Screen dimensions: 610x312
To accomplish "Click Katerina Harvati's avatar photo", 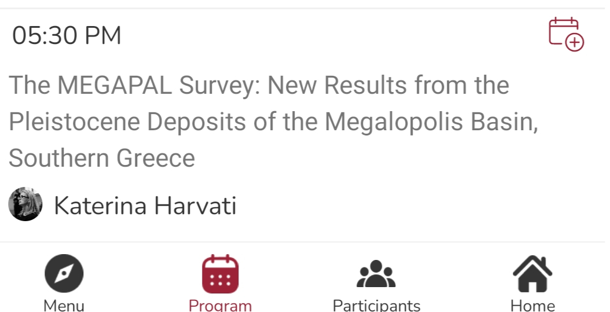I will pos(25,204).
